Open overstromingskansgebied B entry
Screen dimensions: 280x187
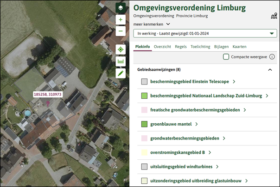[x=178, y=152]
